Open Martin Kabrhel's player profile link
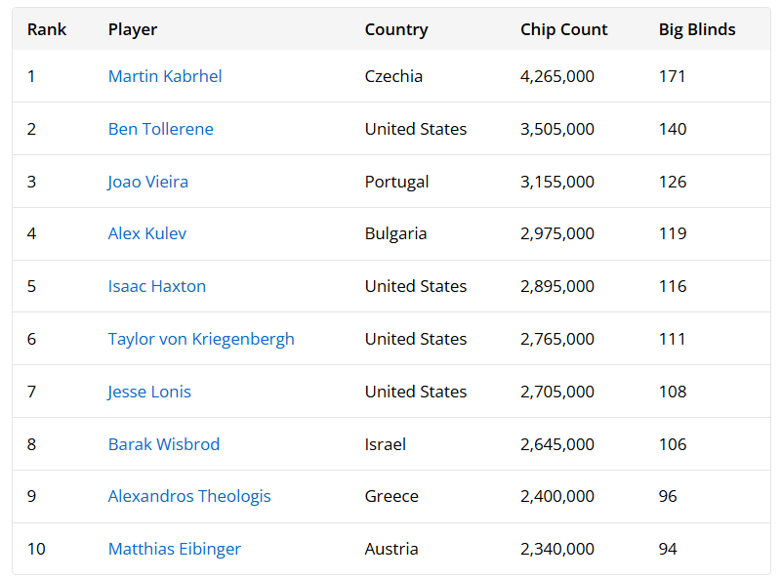The image size is (781, 580). [x=165, y=76]
